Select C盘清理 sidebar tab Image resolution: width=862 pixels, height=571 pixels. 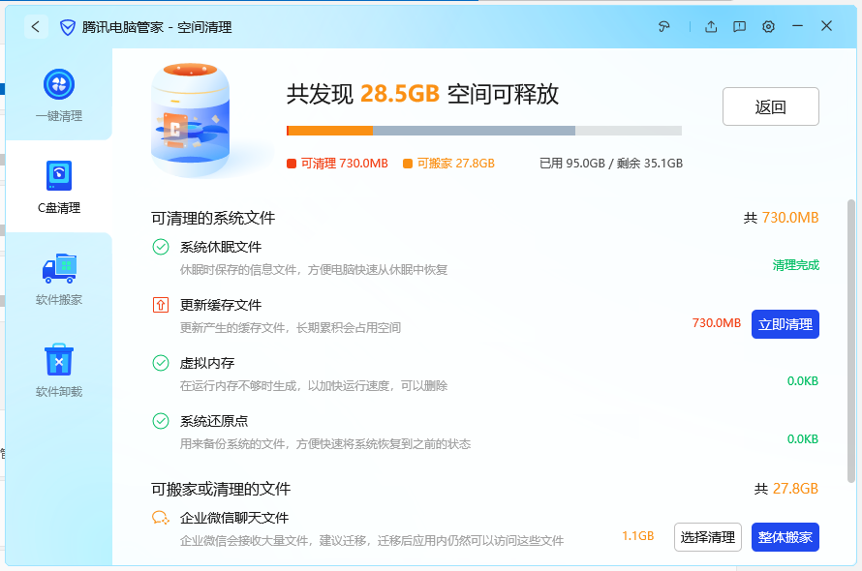pos(59,187)
